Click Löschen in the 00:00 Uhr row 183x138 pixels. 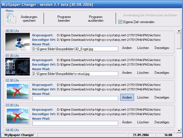coord(143,48)
